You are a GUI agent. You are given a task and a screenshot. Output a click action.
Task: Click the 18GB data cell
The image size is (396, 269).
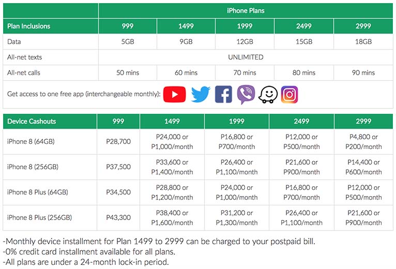(x=363, y=41)
